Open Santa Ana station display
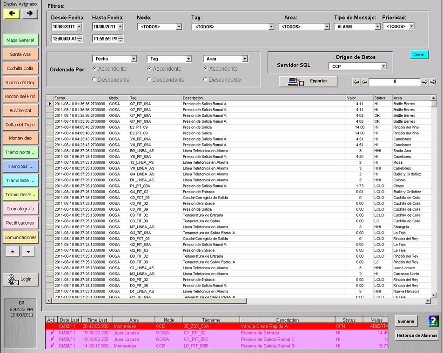The image size is (443, 353). click(20, 54)
